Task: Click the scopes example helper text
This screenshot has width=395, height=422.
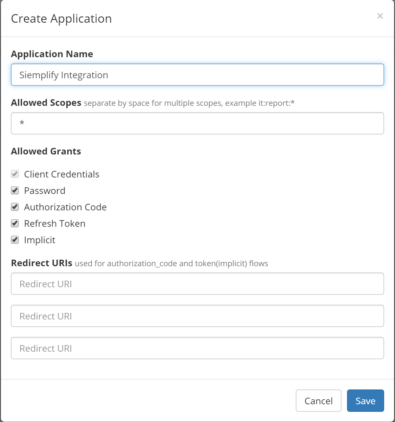Action: [x=190, y=103]
